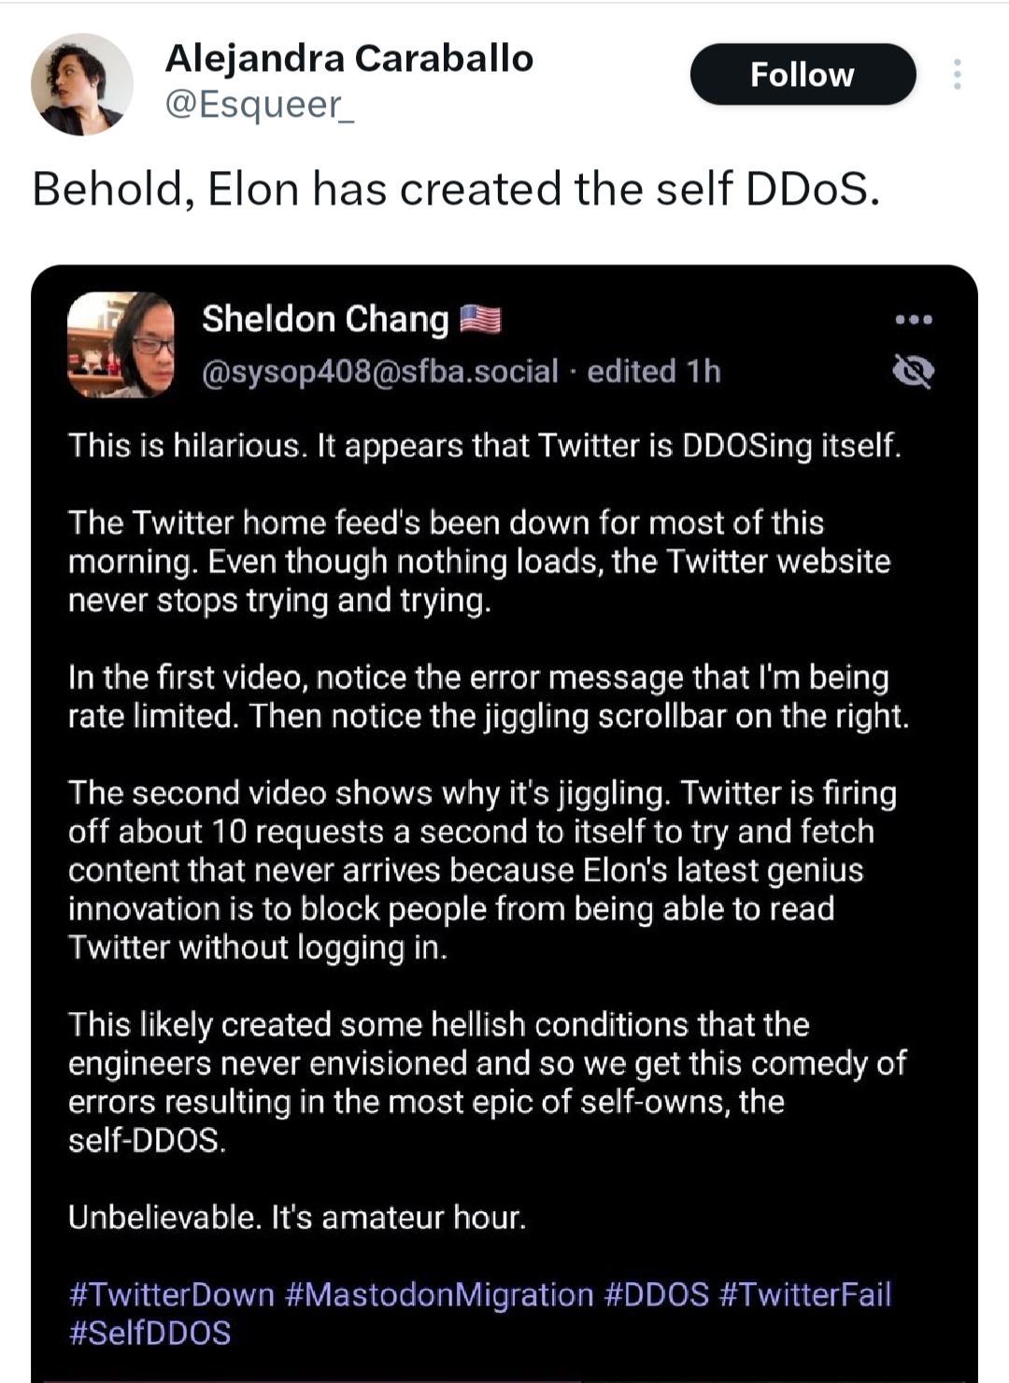1009x1383 pixels.
Task: Click Alejandra Caraballo display name
Action: pyautogui.click(x=349, y=58)
